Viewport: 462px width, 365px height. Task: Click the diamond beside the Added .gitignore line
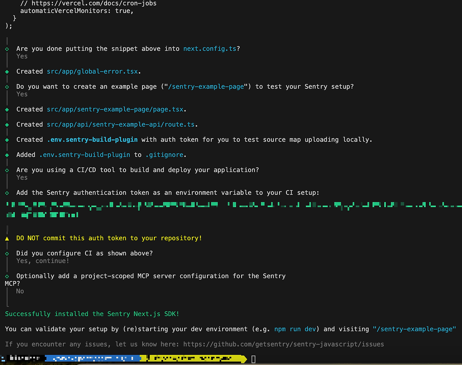click(7, 155)
